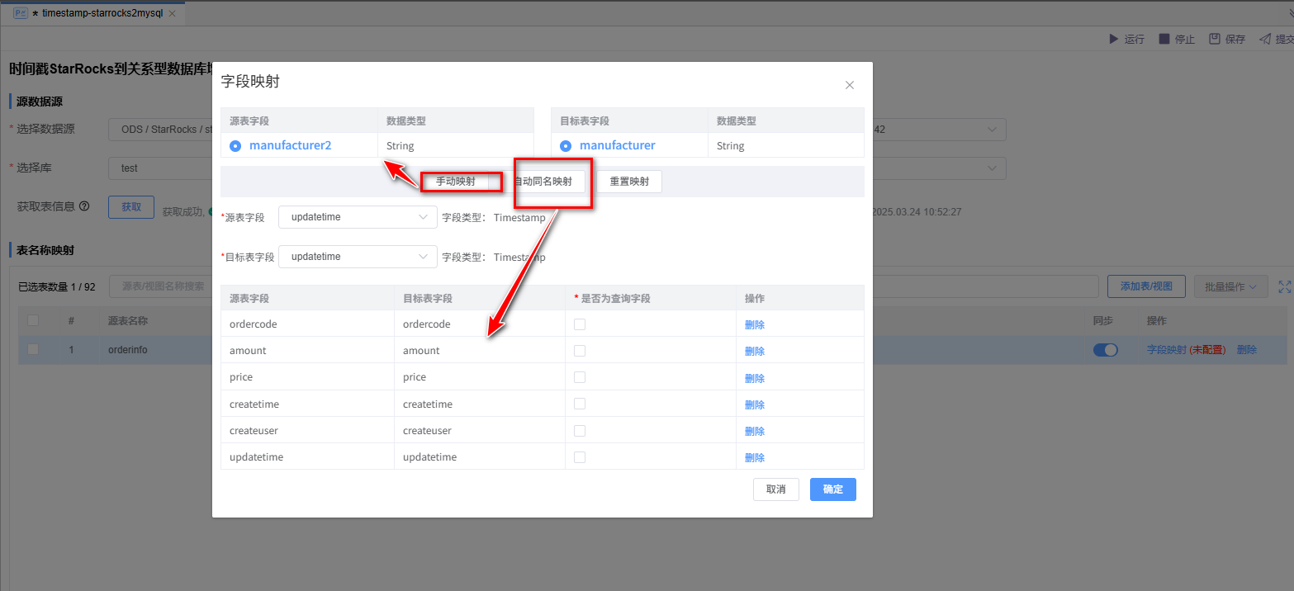1294x591 pixels.
Task: Expand the 批量操作 dropdown menu
Action: click(x=1230, y=286)
